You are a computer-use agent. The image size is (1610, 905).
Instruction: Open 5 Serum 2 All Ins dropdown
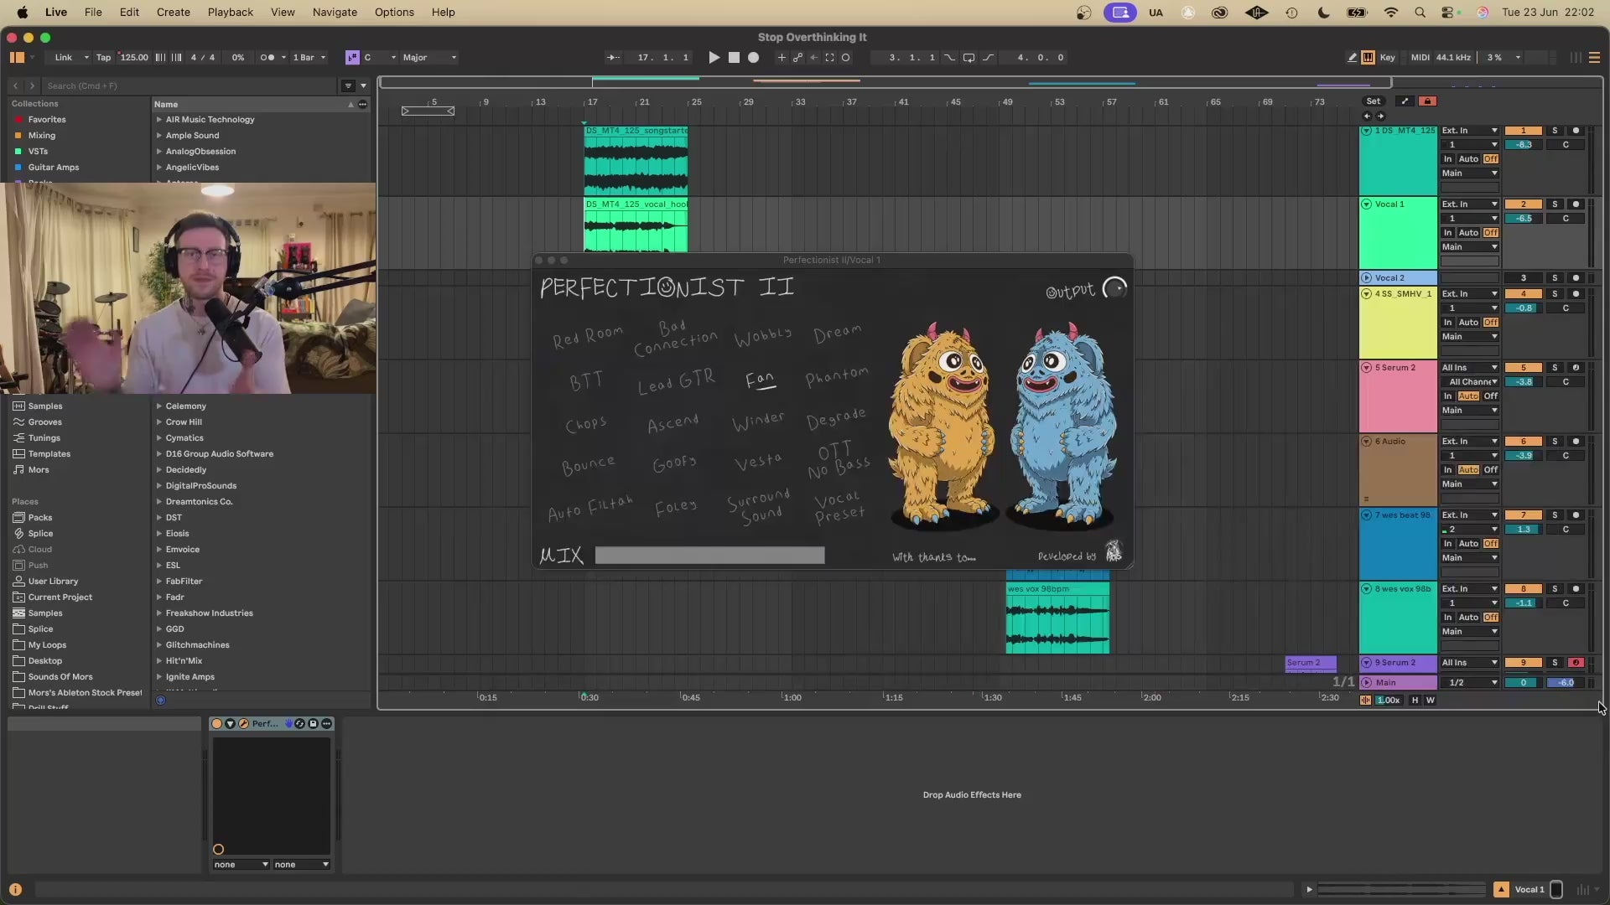click(x=1469, y=368)
